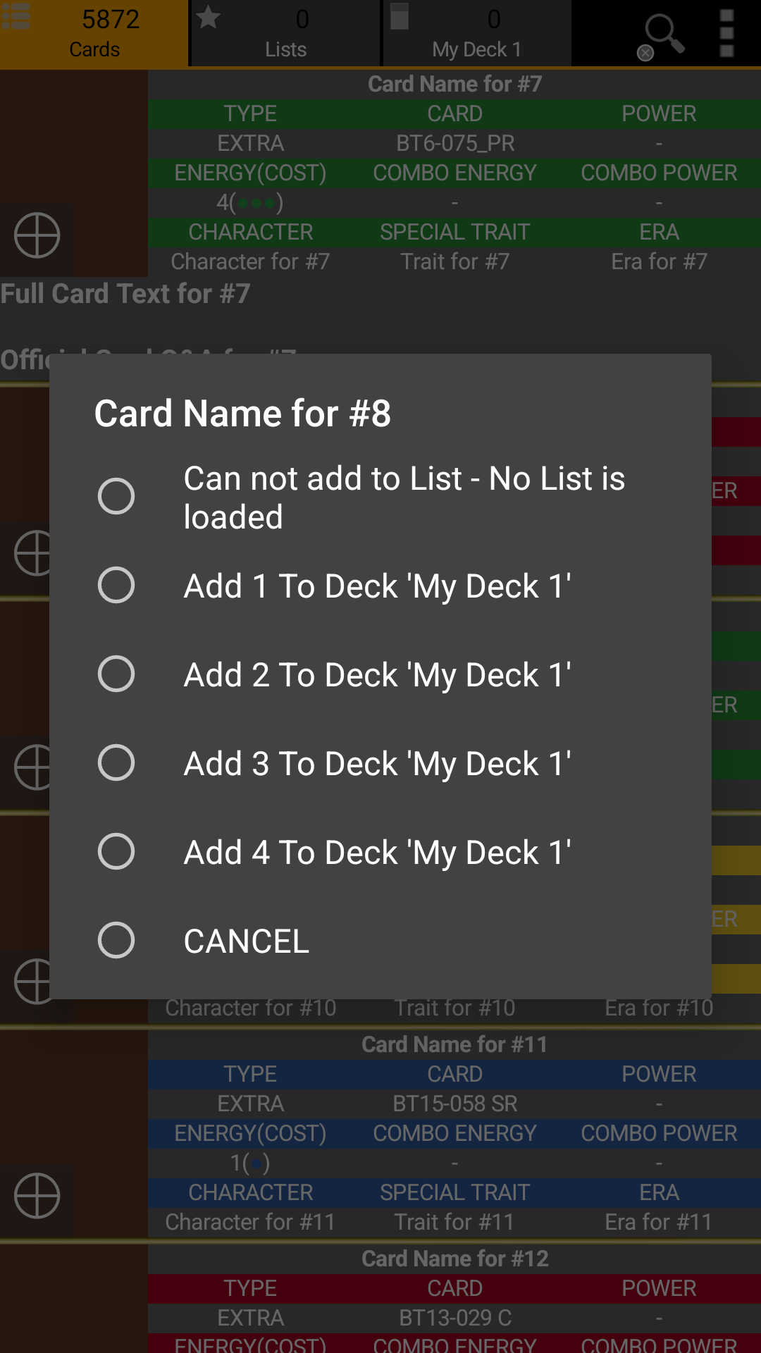Tap Full Card Text for #7
Image resolution: width=761 pixels, height=1353 pixels.
[125, 294]
